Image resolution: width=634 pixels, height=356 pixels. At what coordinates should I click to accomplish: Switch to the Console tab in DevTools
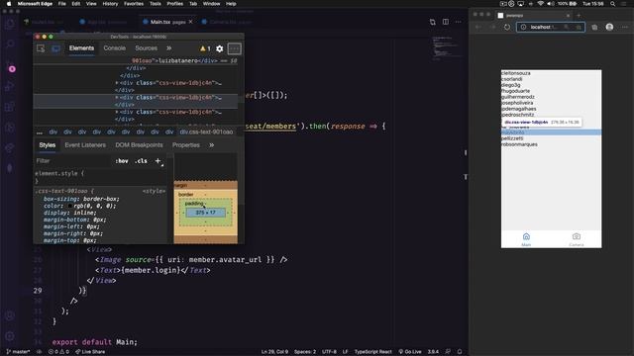pyautogui.click(x=115, y=48)
